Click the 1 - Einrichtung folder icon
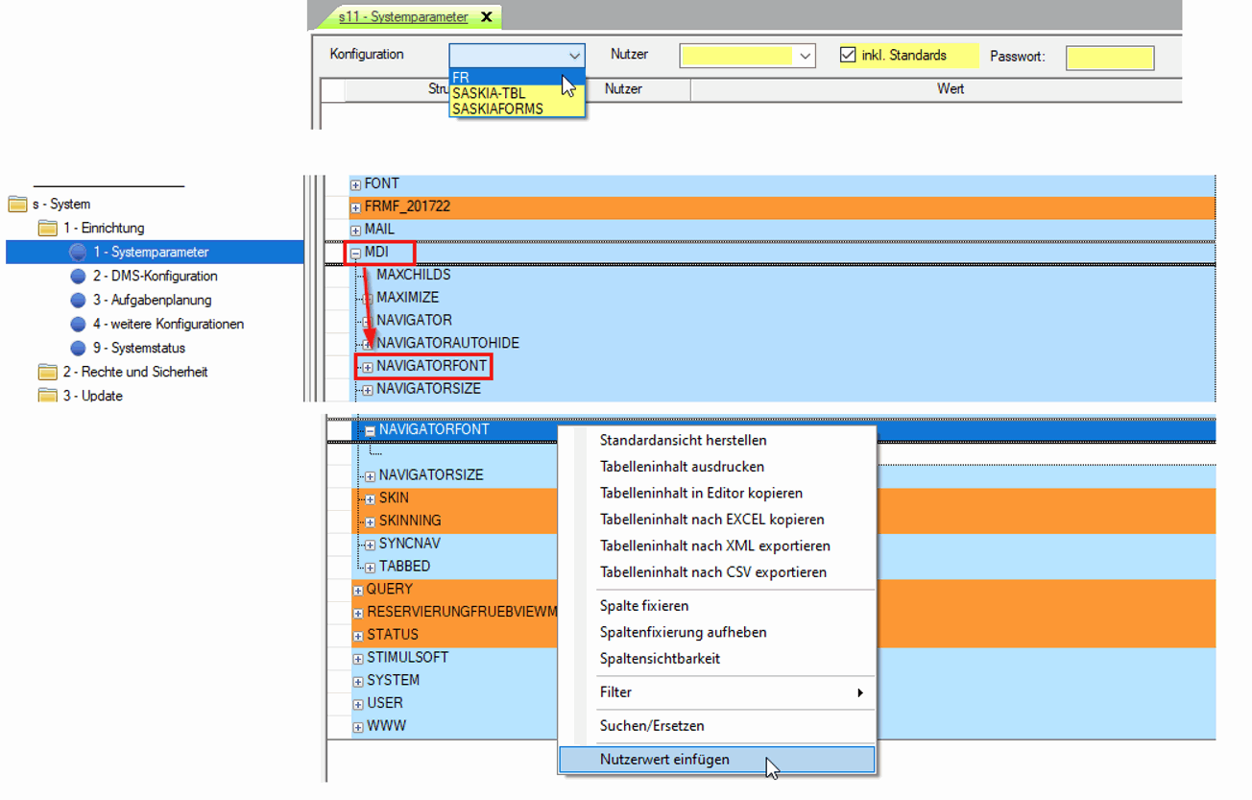Image resolution: width=1252 pixels, height=800 pixels. tap(48, 229)
